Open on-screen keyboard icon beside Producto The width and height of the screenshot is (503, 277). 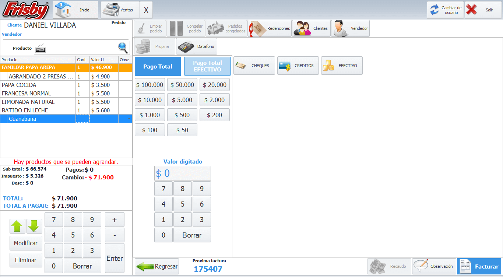pos(41,48)
